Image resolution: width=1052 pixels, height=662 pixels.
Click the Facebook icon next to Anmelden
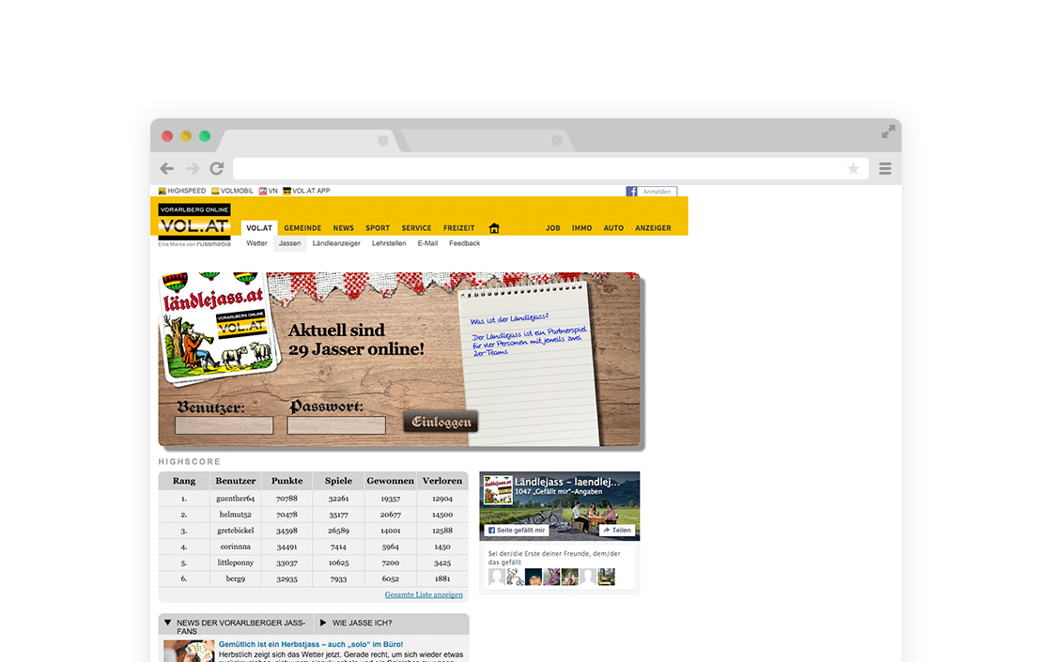(x=631, y=192)
